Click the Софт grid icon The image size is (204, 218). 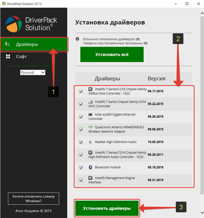click(x=8, y=57)
